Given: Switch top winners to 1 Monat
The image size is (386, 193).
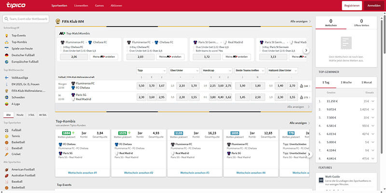Looking at the screenshot, I should tap(367, 83).
